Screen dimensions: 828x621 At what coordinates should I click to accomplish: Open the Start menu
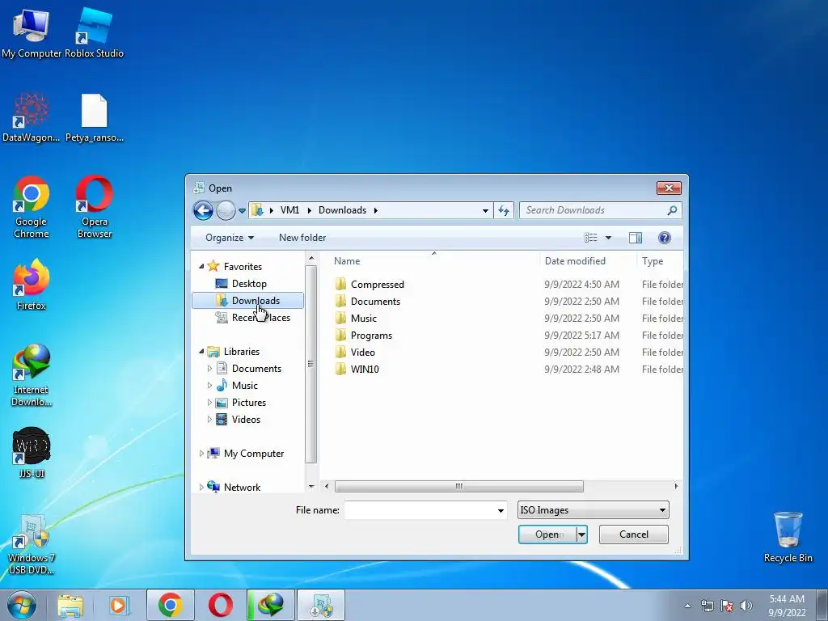click(22, 605)
